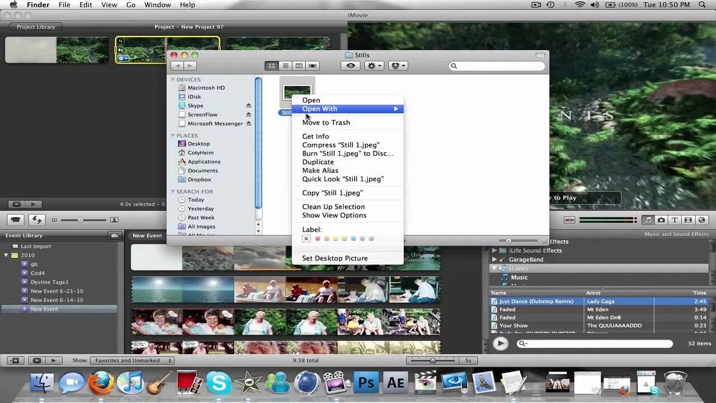The image size is (716, 403).
Task: Open the Dropbox toolbar dropdown in Finder
Action: click(398, 65)
